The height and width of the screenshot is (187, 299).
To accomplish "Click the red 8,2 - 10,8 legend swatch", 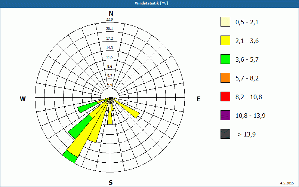I will coord(225,96).
